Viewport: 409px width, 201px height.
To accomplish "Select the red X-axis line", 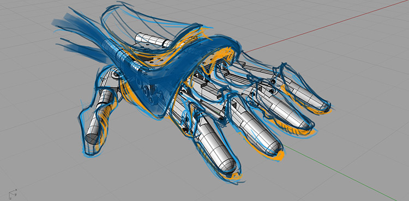I will click(x=326, y=26).
